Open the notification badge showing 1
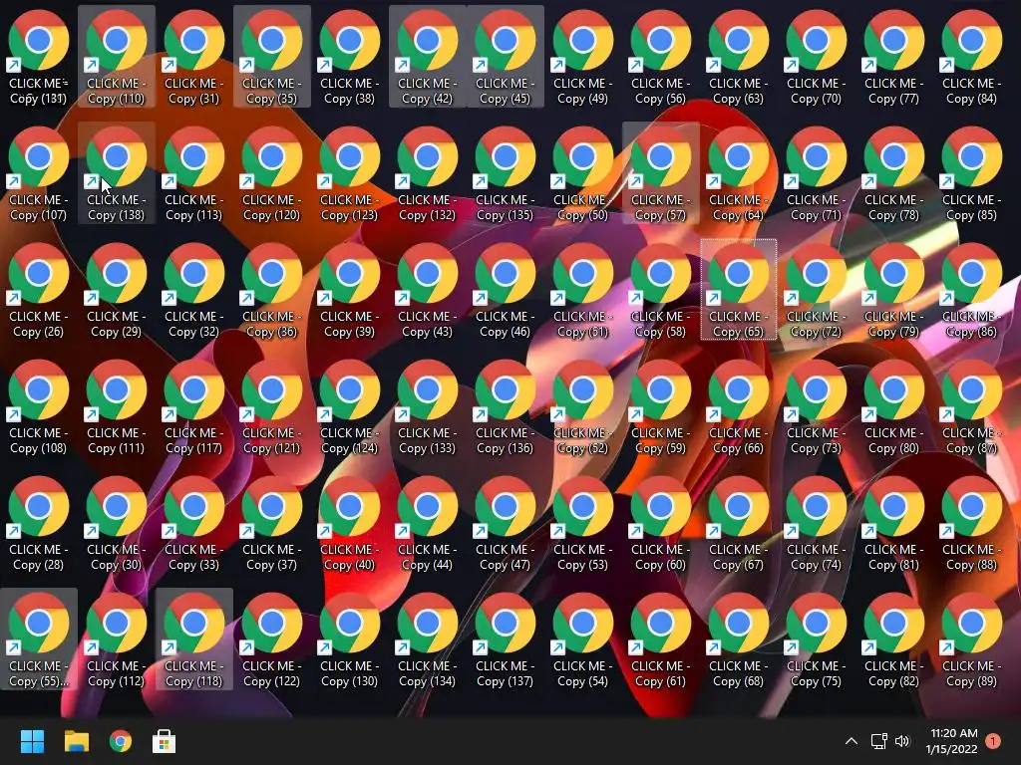Screen dimensions: 1021x765 click(x=992, y=741)
